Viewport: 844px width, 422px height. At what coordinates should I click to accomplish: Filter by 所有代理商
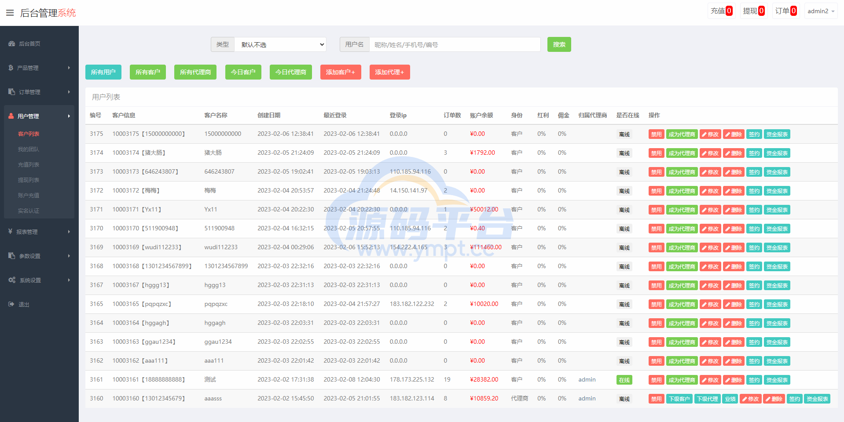click(x=195, y=72)
